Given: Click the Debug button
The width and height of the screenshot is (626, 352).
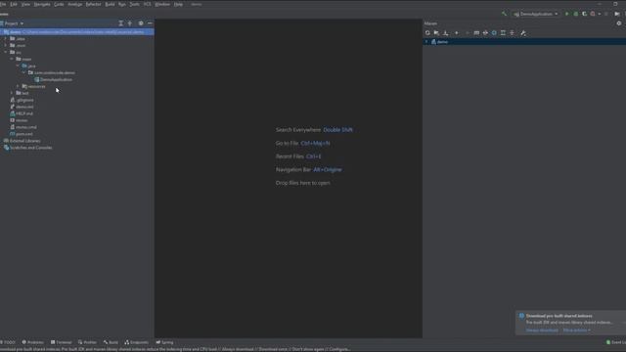Looking at the screenshot, I should click(x=576, y=14).
